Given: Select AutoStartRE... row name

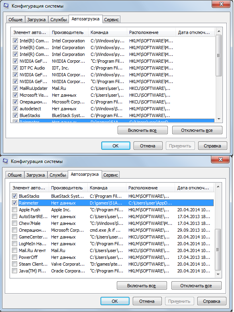Looking at the screenshot, I should click(x=33, y=217).
